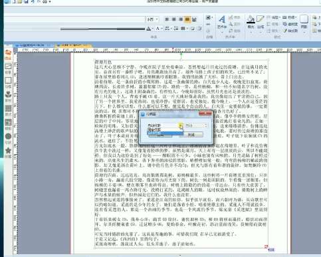Image resolution: width=321 pixels, height=257 pixels.
Task: Click the pencil edge icon beside paint bucket
Action: coord(261,19)
